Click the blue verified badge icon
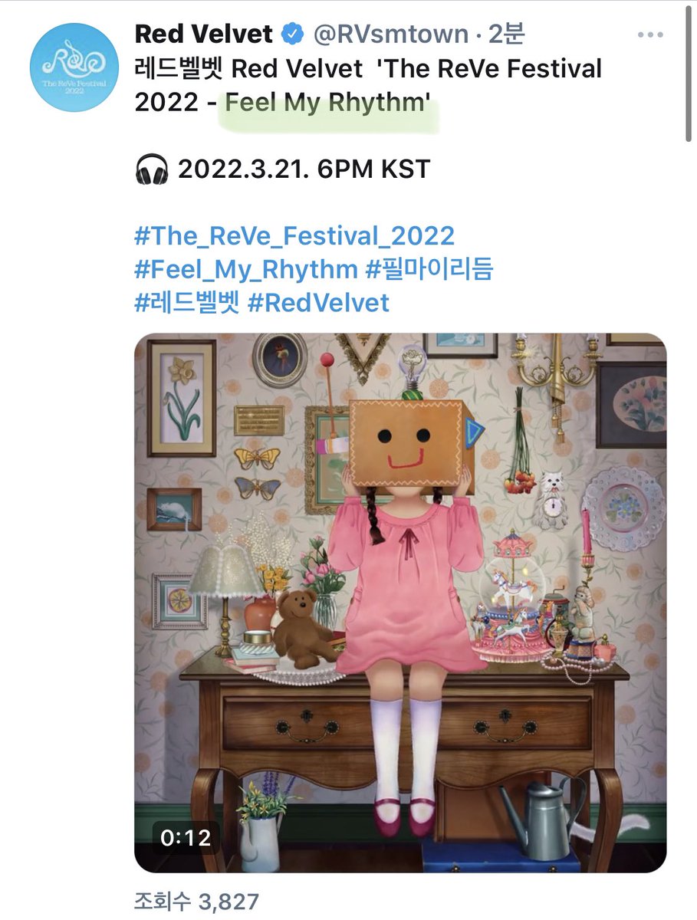 (294, 34)
